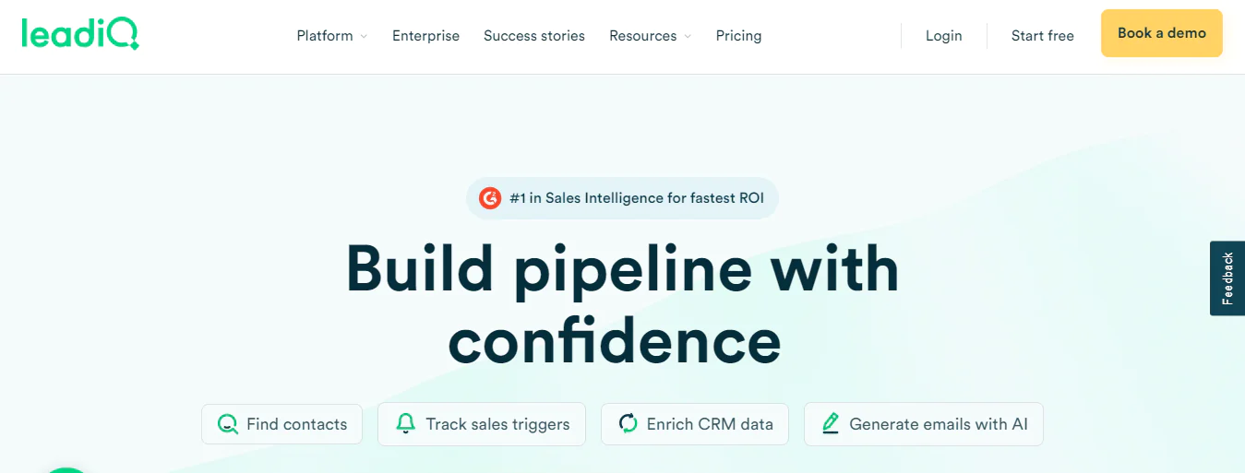Viewport: 1245px width, 473px height.
Task: Go to the Enterprise page
Action: (x=425, y=36)
